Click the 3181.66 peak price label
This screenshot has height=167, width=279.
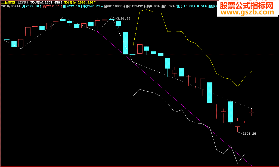pyautogui.click(x=124, y=18)
